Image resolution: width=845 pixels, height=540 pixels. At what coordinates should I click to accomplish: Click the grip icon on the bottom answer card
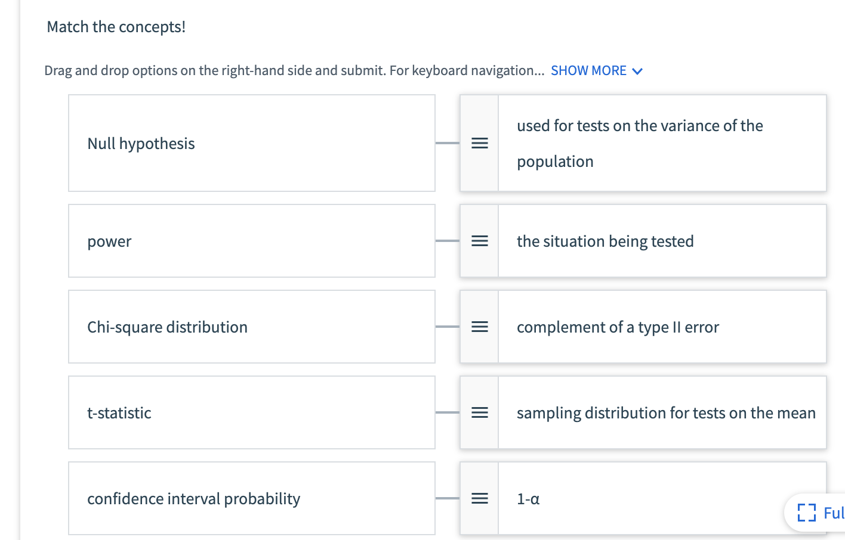click(x=479, y=498)
